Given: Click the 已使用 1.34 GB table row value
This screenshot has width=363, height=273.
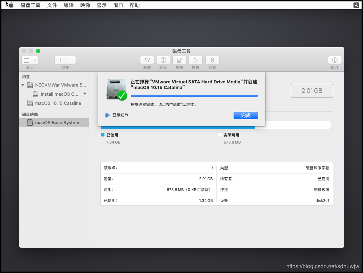Looking at the screenshot, I should click(206, 201).
